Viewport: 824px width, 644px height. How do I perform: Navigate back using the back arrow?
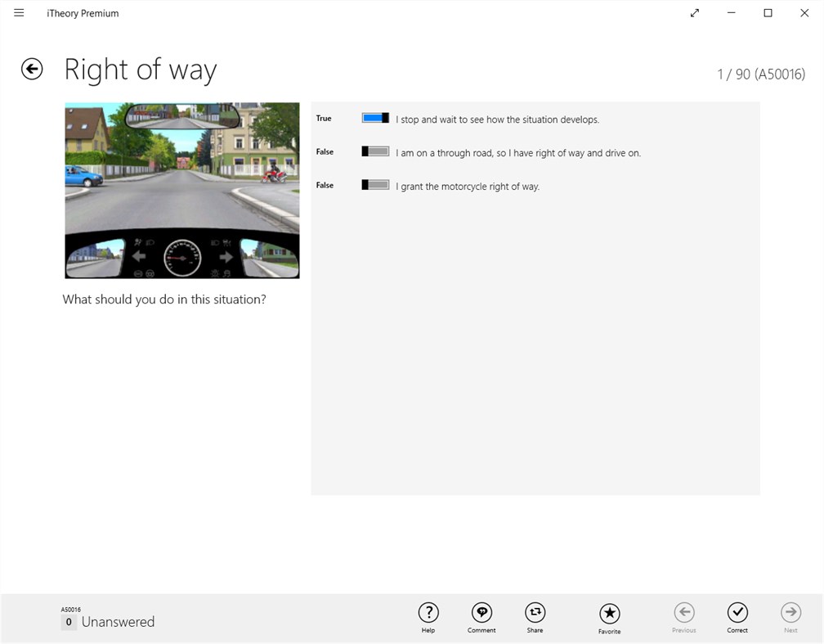point(31,70)
